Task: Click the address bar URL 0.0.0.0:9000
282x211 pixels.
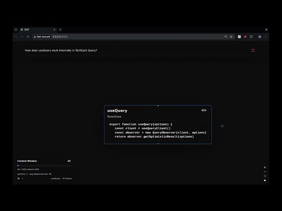Action: click(x=60, y=36)
